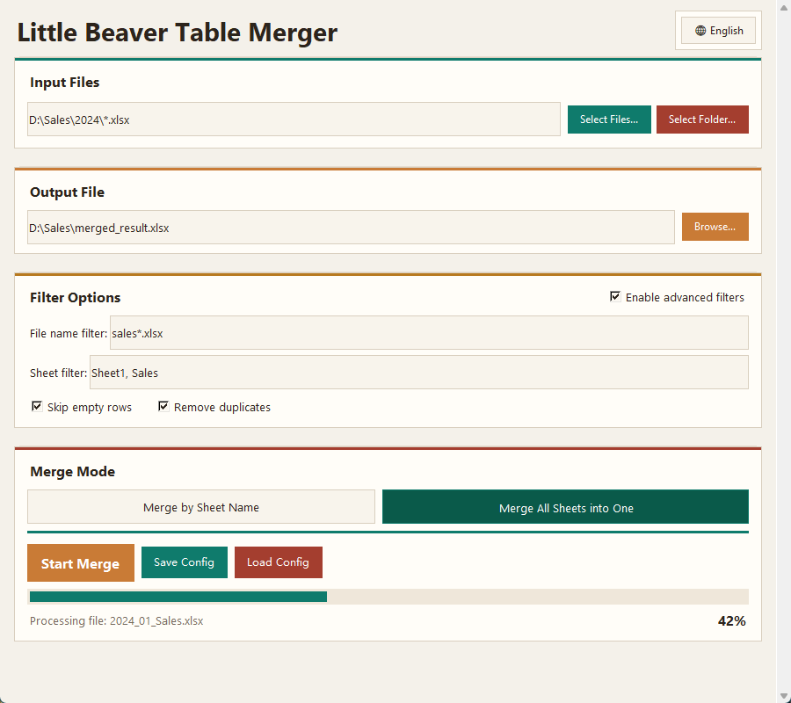
Task: Click the Sheet filter text box
Action: pos(418,373)
